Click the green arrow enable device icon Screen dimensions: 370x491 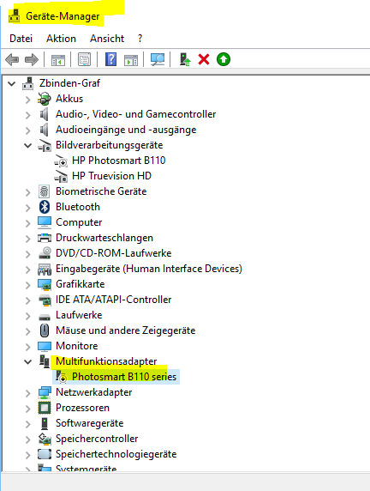click(x=224, y=59)
